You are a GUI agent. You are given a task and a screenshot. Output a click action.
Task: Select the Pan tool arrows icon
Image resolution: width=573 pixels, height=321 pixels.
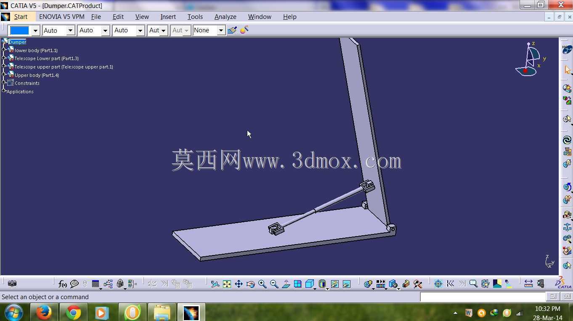[239, 284]
